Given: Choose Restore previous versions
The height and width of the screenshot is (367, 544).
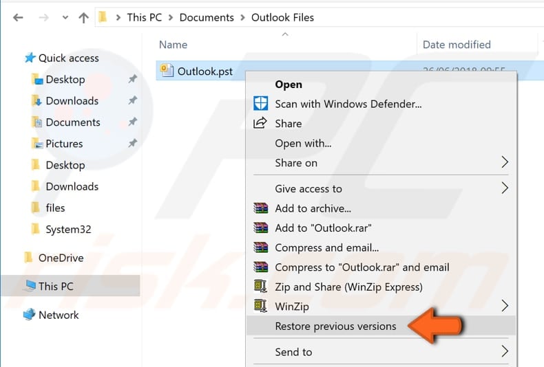Looking at the screenshot, I should (335, 326).
